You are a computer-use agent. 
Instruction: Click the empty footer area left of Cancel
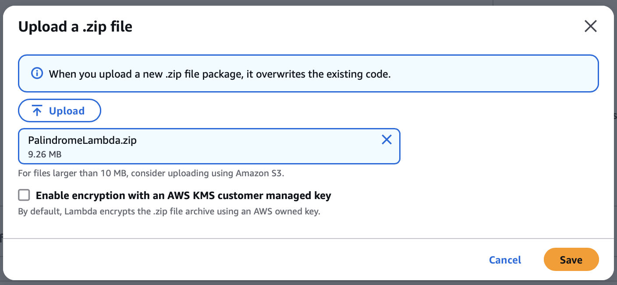[263, 260]
